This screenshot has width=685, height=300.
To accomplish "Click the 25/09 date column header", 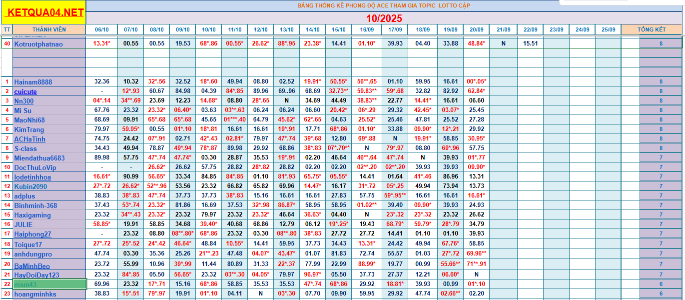I will 608,29.
